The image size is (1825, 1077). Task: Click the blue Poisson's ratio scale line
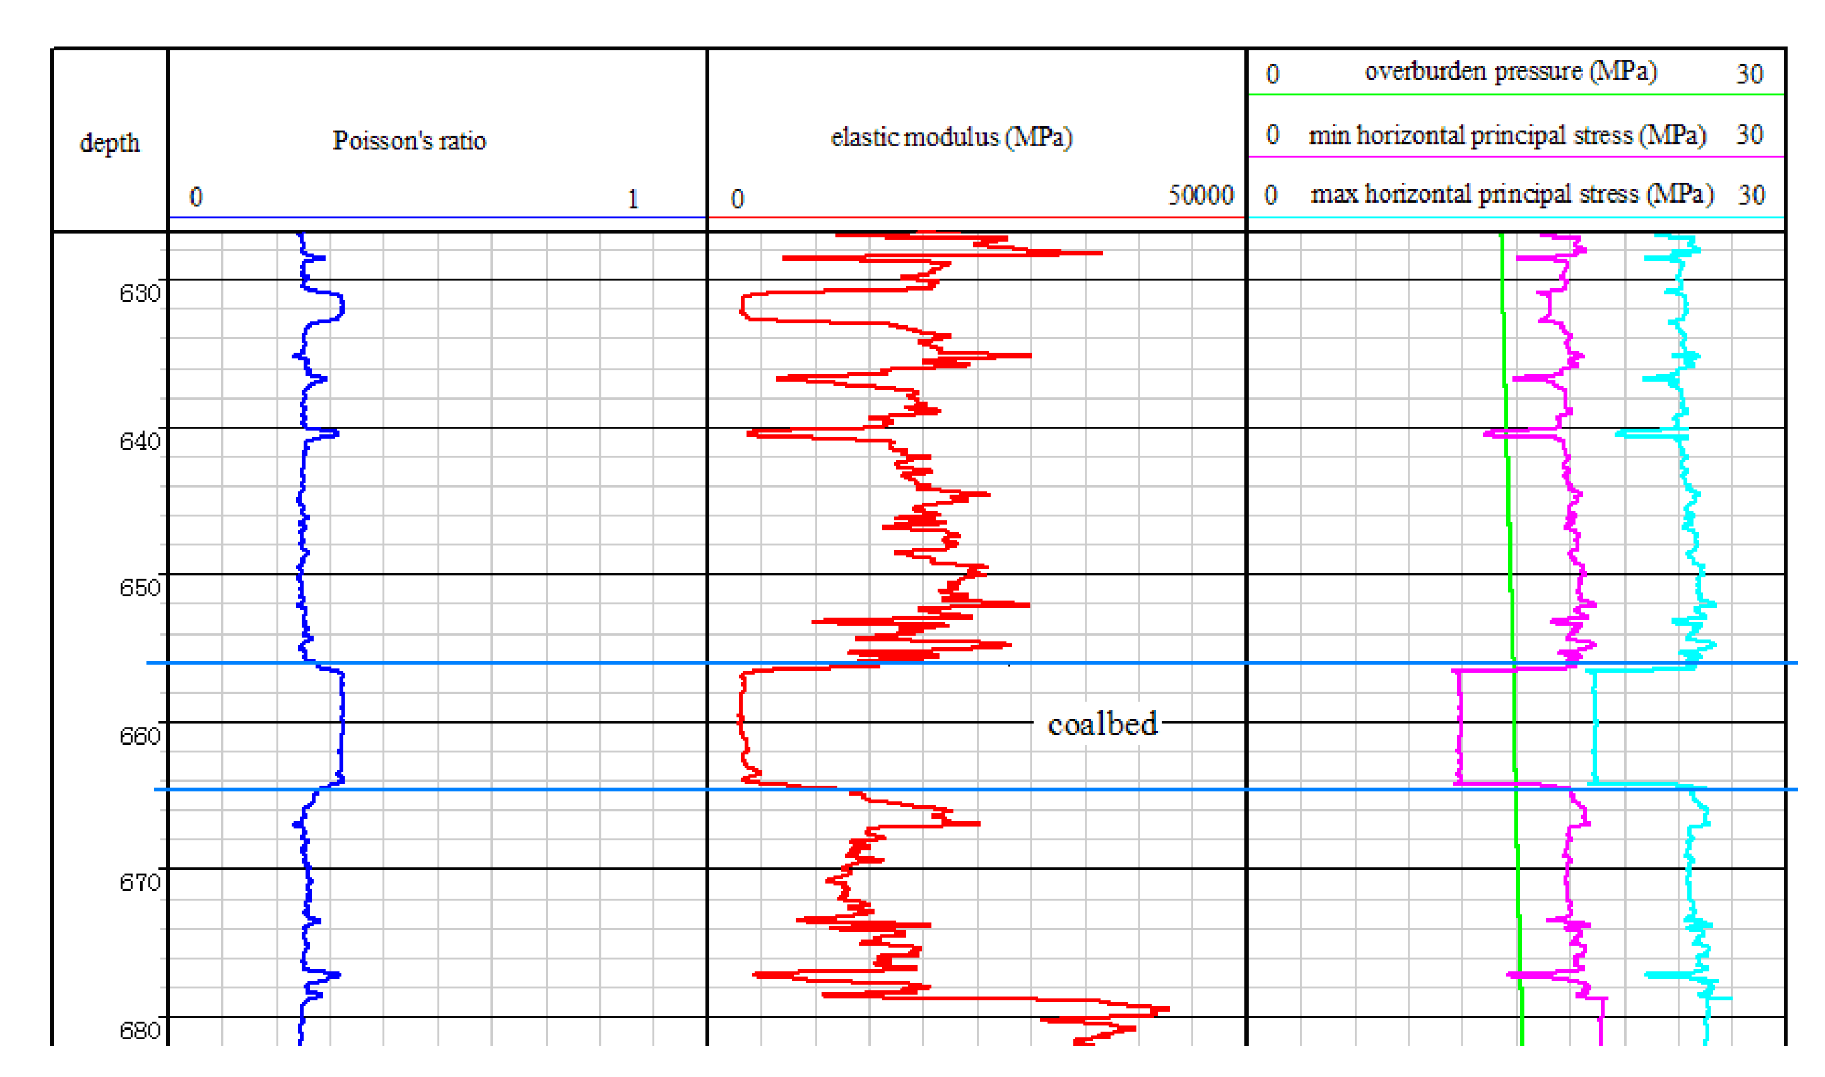pos(437,217)
